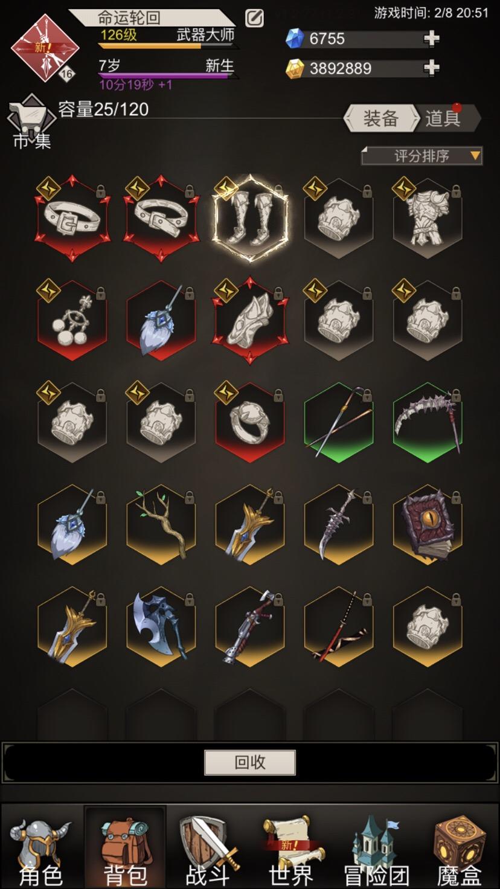500x889 pixels.
Task: Open the 角色 helmet icon
Action: [40, 850]
